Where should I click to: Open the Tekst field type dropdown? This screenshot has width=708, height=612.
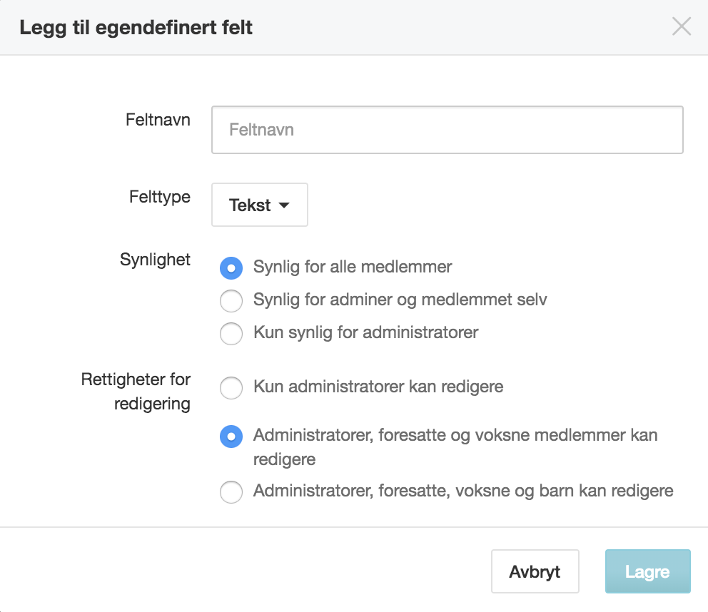point(260,205)
